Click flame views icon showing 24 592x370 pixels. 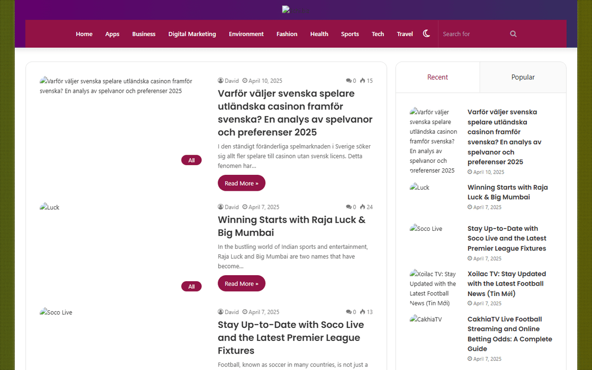point(362,207)
